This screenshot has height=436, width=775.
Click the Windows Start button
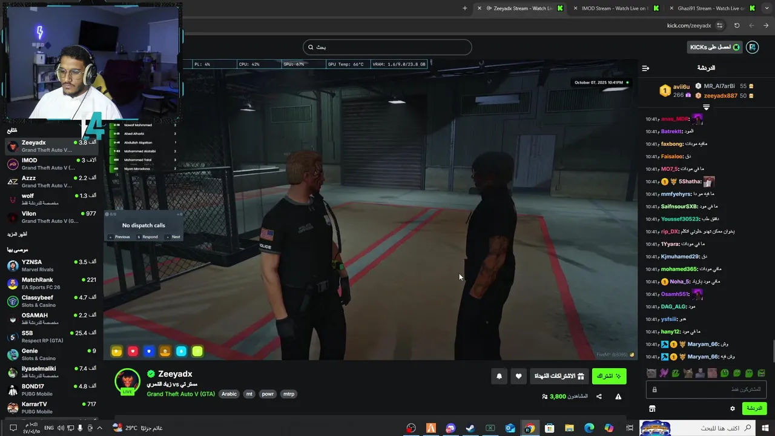(766, 428)
